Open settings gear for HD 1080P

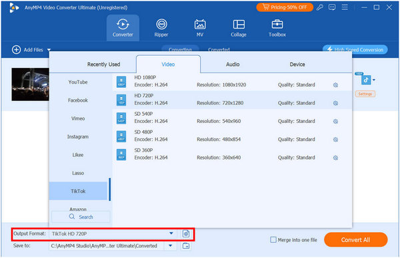335,85
